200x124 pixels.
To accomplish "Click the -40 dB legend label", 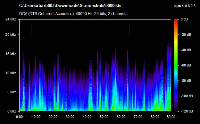I will 186,50.
